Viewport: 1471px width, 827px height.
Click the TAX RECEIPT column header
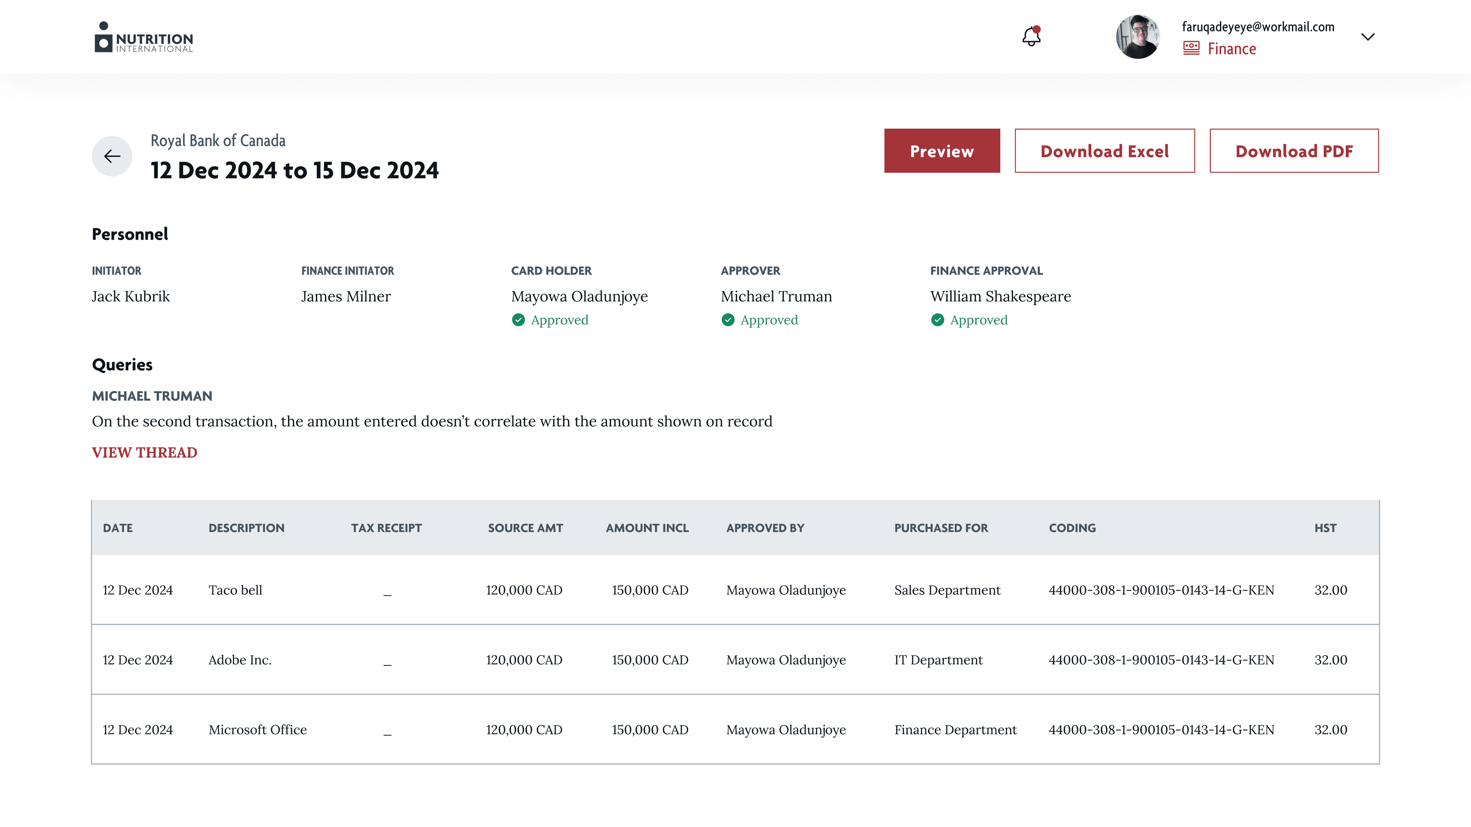[386, 528]
